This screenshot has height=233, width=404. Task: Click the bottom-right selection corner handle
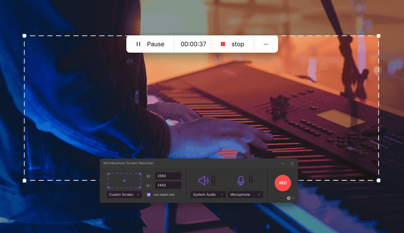(379, 180)
